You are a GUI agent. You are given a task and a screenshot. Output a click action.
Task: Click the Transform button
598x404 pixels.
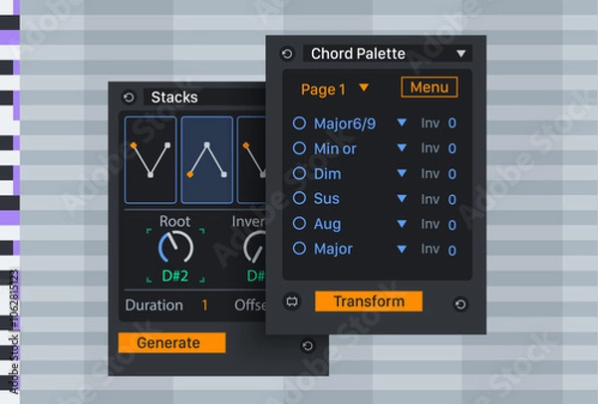pyautogui.click(x=369, y=302)
